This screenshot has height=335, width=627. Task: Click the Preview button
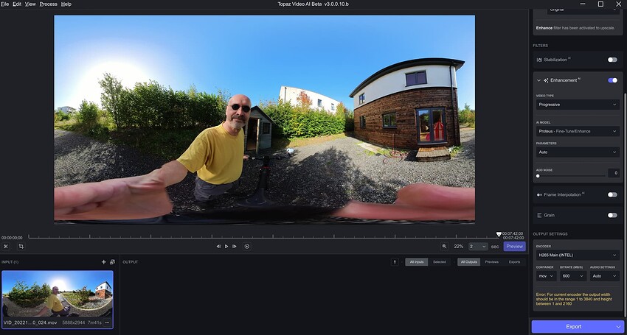click(514, 246)
